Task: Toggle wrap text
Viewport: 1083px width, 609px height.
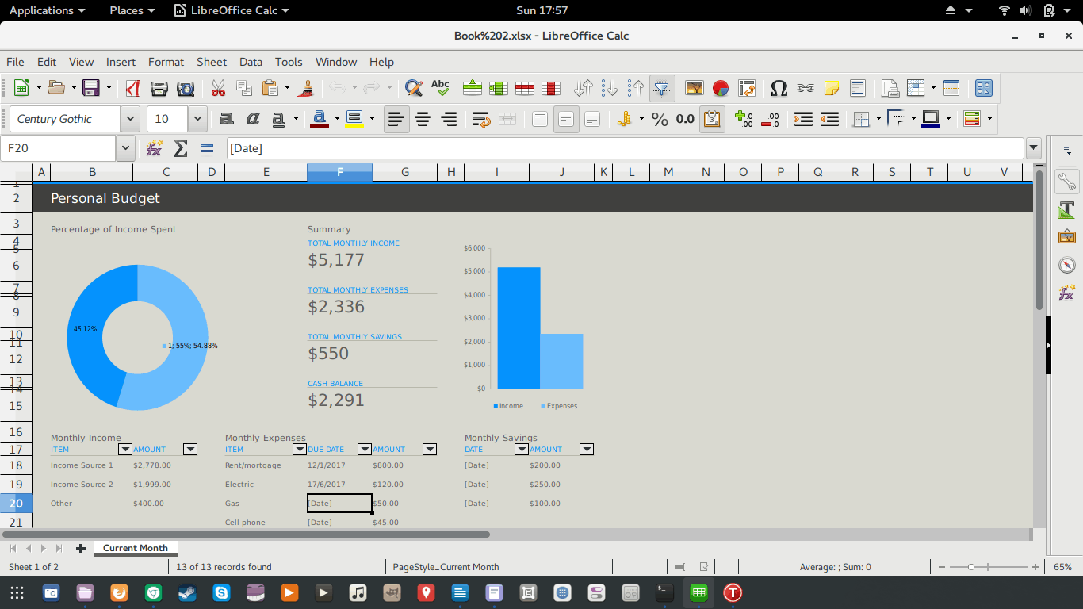Action: click(481, 119)
